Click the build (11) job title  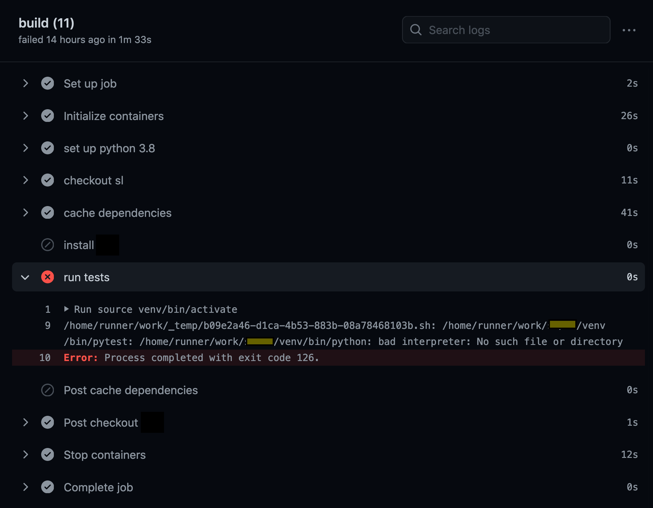click(x=46, y=23)
